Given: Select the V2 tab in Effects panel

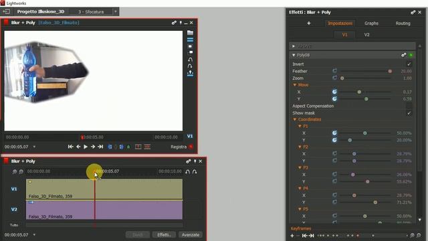Looking at the screenshot, I should coord(366,35).
